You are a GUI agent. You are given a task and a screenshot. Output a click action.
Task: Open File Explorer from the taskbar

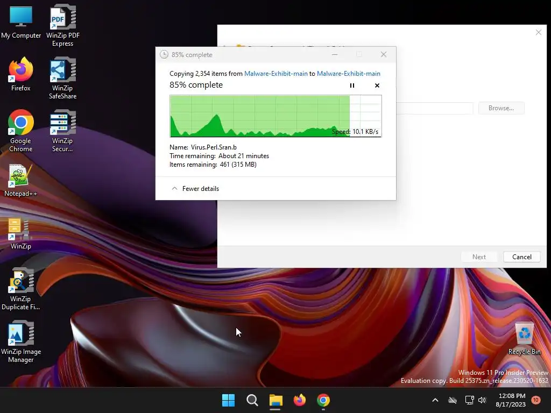[x=276, y=400]
